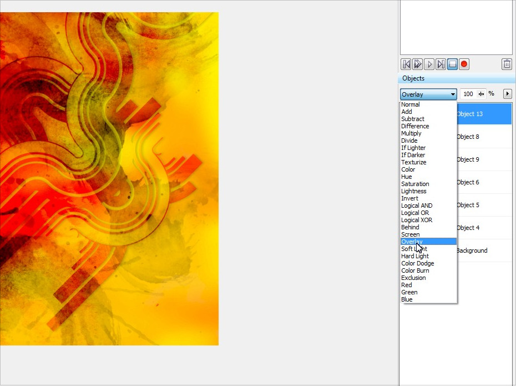
Task: Choose Multiply from merge mode list
Action: 411,133
